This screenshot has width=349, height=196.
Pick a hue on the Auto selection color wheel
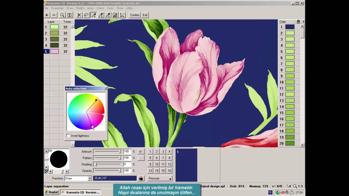click(x=86, y=112)
